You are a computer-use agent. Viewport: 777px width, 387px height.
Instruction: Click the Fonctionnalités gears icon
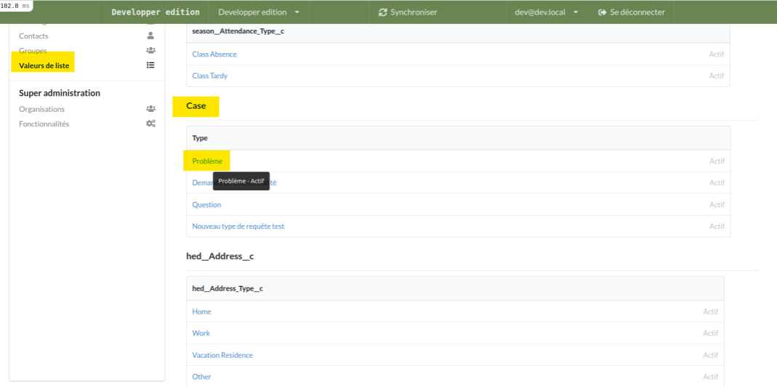[150, 124]
